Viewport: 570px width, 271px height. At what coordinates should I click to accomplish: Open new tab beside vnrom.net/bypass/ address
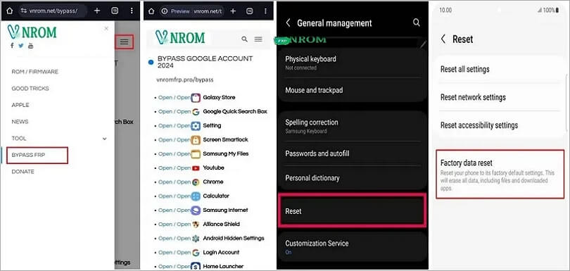point(97,11)
